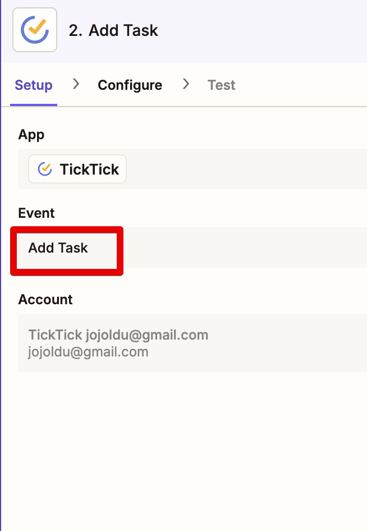Click the "Event" field label
Screen dimensions: 367x531
36,213
